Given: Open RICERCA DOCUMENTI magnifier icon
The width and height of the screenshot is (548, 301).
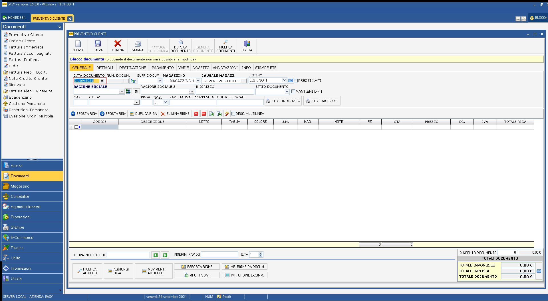Looking at the screenshot, I should 225,46.
